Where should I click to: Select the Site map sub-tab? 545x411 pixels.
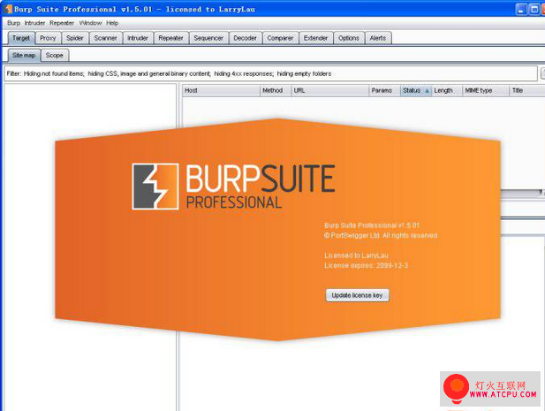[x=24, y=56]
